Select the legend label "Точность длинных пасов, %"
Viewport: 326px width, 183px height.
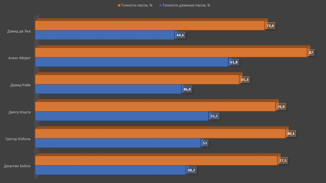coord(186,5)
